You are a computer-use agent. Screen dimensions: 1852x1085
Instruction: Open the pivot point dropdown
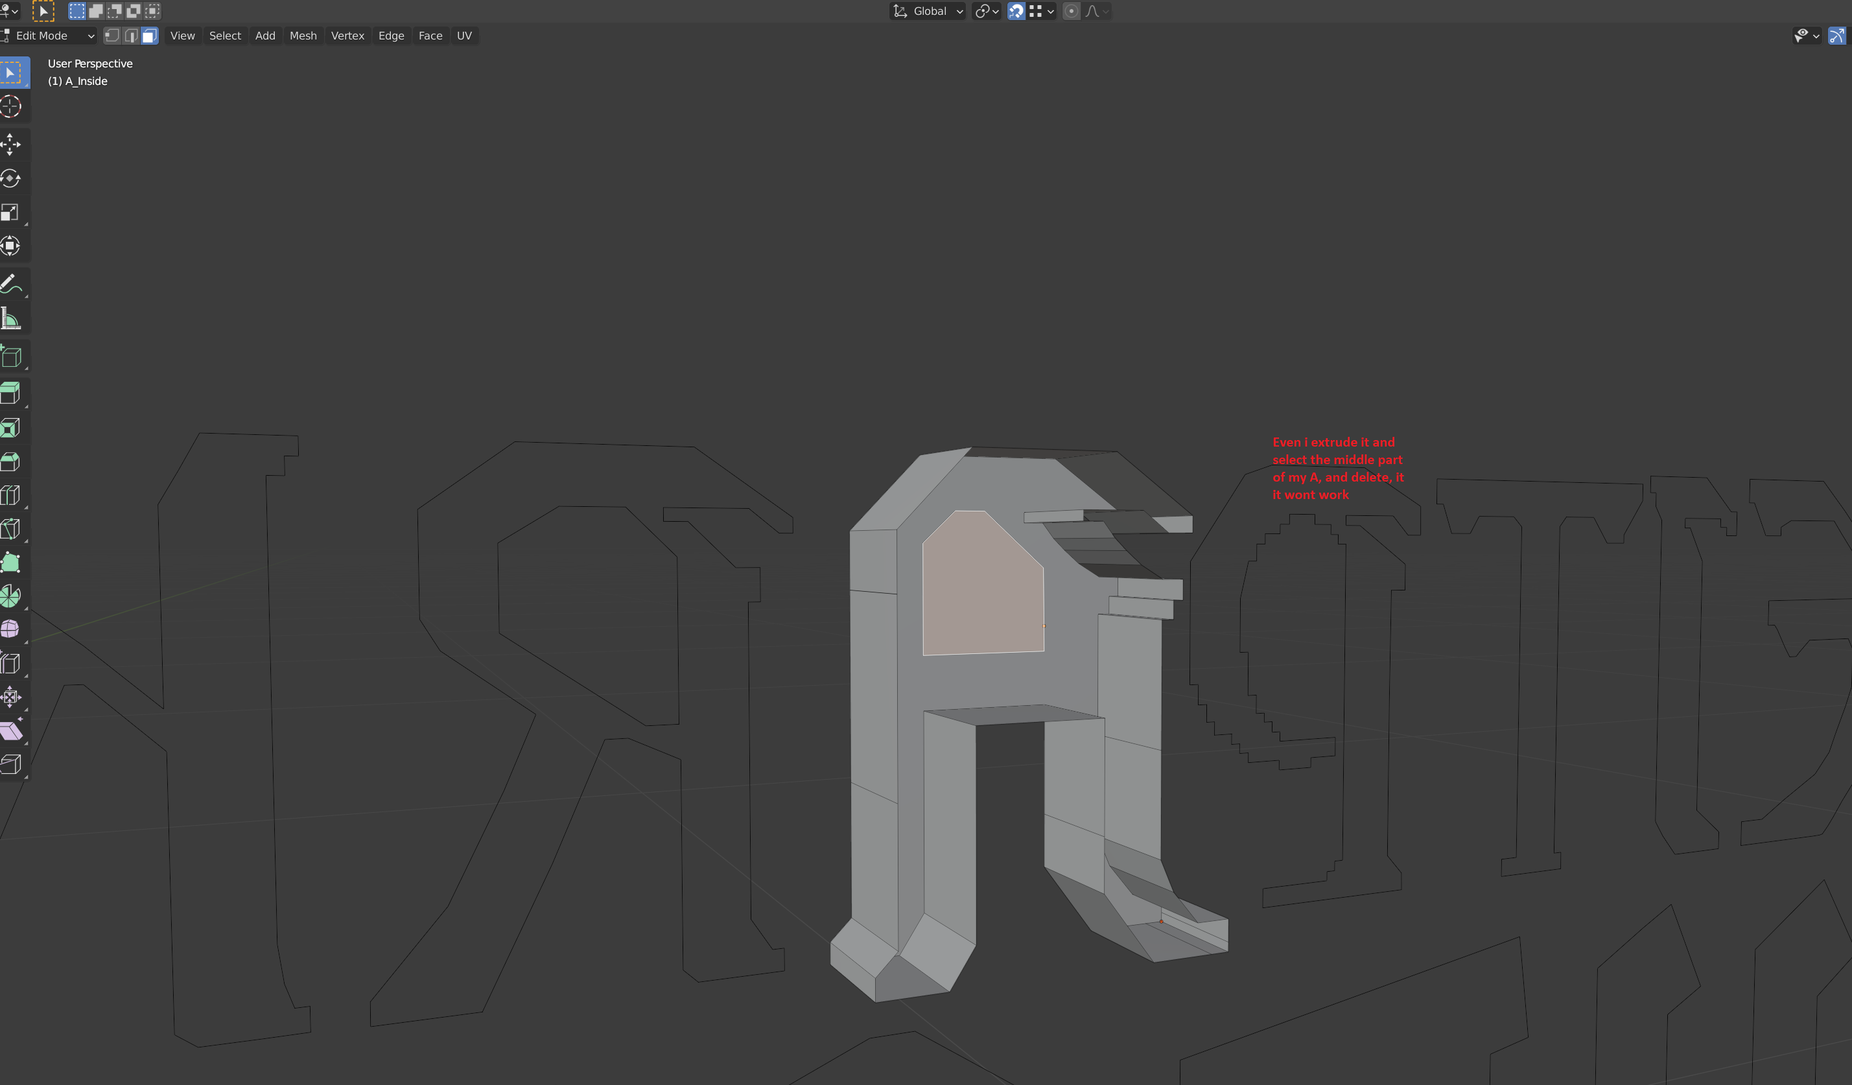tap(986, 11)
